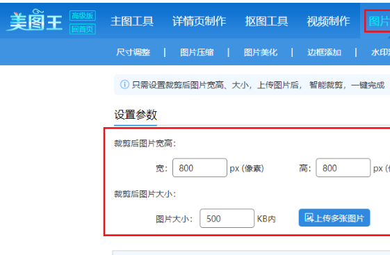This screenshot has height=255, width=390.
Task: Click the 裁剪后图片大小 label
Action: pos(145,194)
